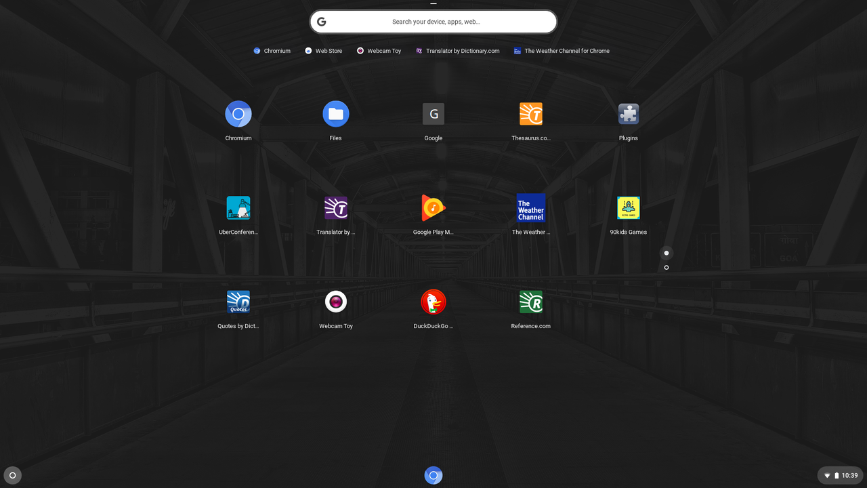The width and height of the screenshot is (867, 488).
Task: Open the Web Store suggestion link
Action: click(323, 50)
